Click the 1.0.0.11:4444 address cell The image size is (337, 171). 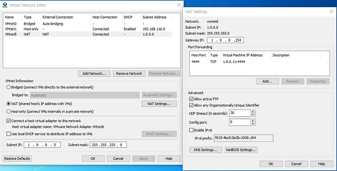coord(234,62)
